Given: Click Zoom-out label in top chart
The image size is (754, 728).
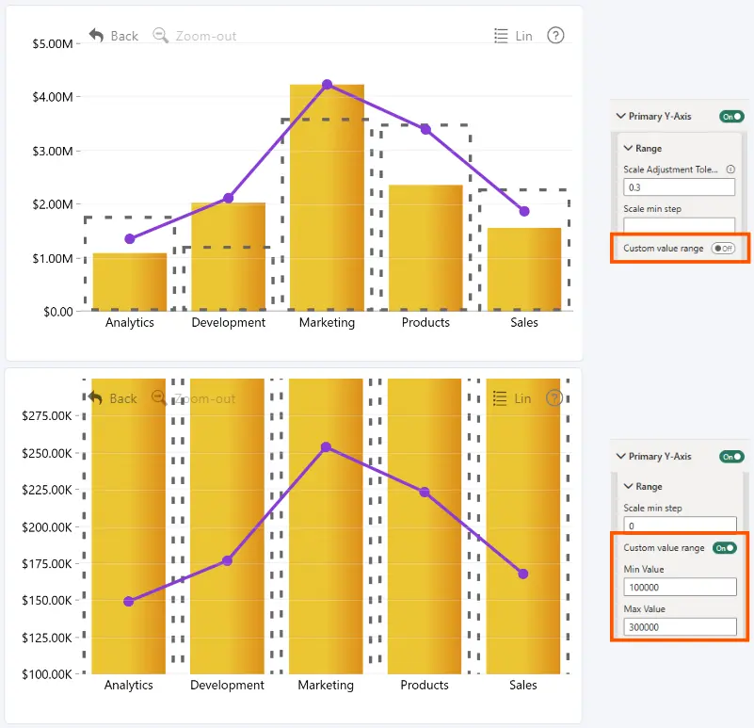Looking at the screenshot, I should (x=206, y=36).
